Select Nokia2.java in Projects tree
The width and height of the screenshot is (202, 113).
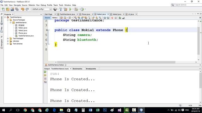[23, 30]
